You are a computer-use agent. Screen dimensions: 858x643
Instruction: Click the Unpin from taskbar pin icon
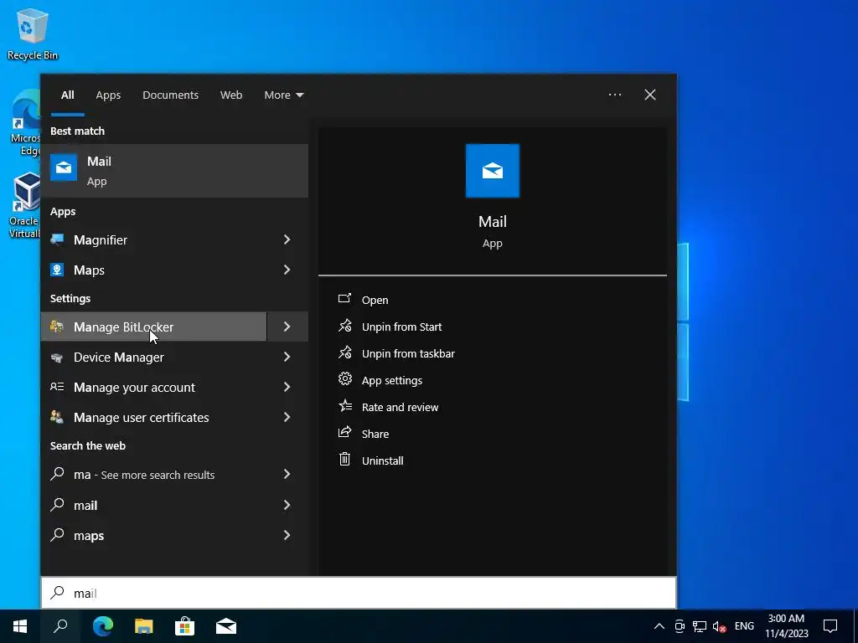(344, 352)
